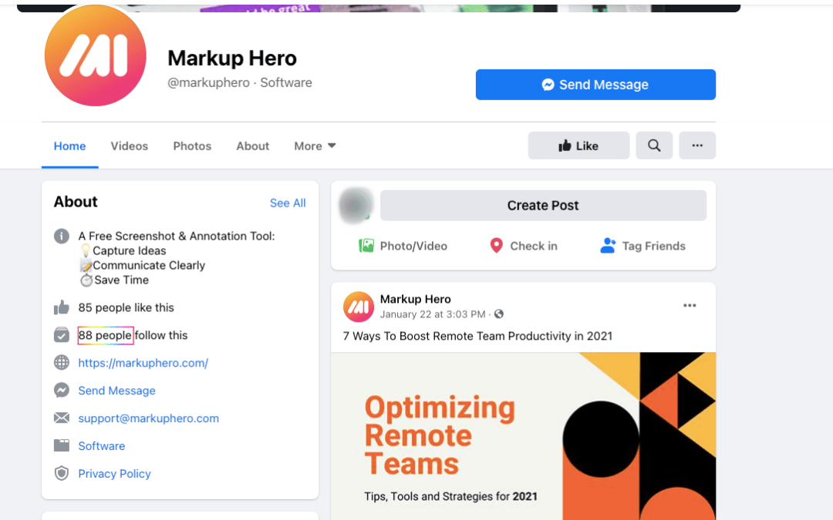The image size is (833, 520).
Task: Click the Tag Friends people icon
Action: pyautogui.click(x=608, y=245)
